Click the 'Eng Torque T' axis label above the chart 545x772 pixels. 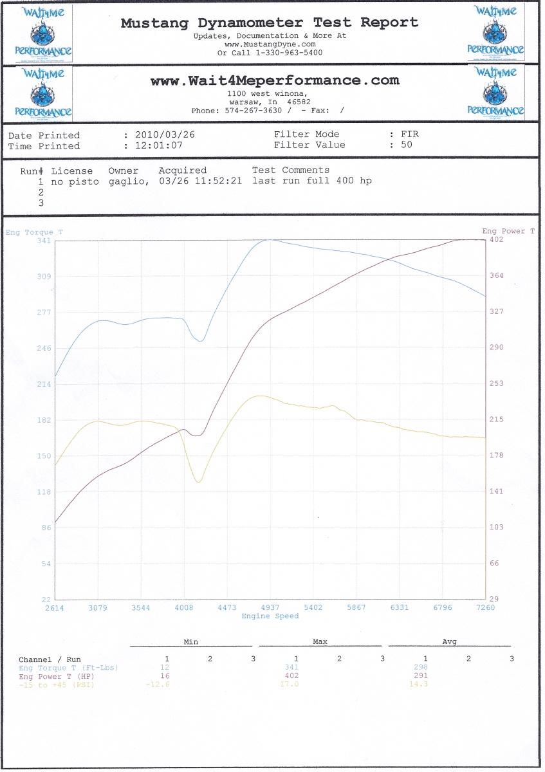click(35, 232)
